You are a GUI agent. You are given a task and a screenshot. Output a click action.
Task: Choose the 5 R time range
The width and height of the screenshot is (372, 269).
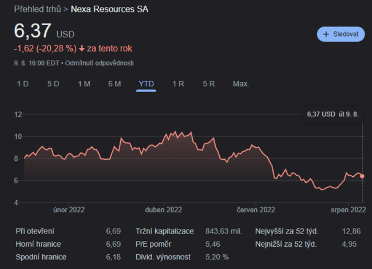click(208, 84)
